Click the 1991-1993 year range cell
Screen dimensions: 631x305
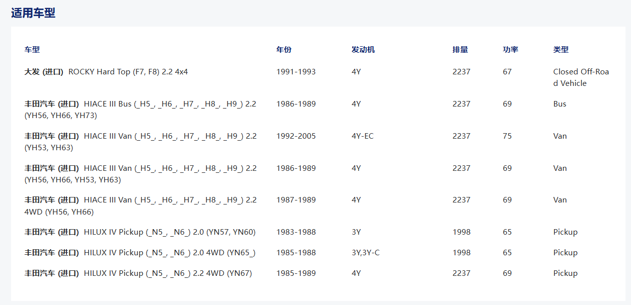[296, 72]
